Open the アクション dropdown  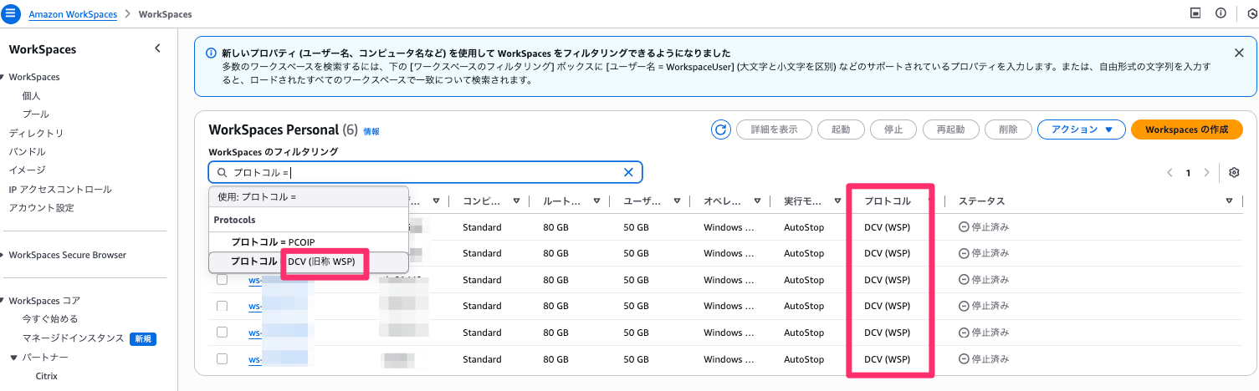pyautogui.click(x=1081, y=129)
